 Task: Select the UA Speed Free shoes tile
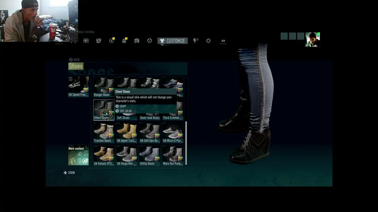[x=78, y=87]
